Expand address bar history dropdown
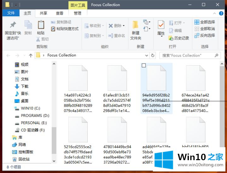Viewport: 227px width, 173px height. (147, 55)
